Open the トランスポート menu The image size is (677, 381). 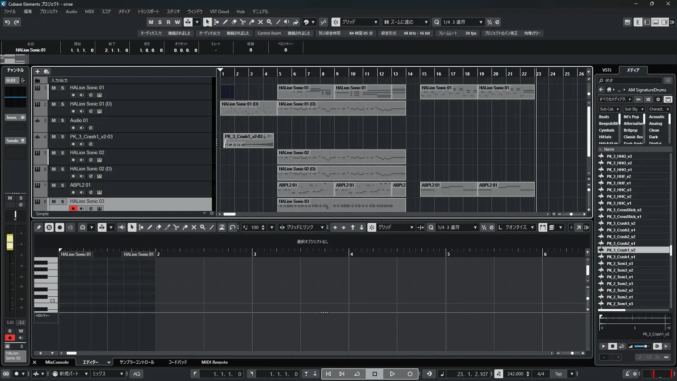pyautogui.click(x=148, y=12)
